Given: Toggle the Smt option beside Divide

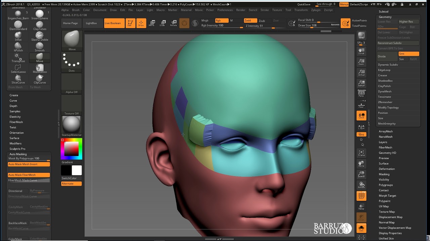Looking at the screenshot, I should 409,54.
